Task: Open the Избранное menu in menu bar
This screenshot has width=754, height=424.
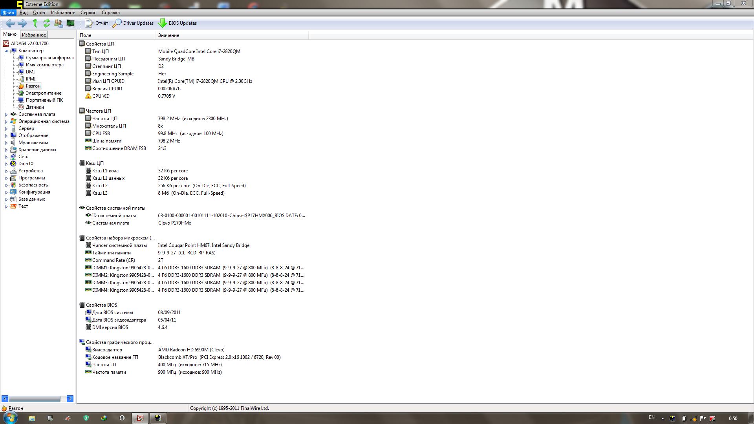Action: point(63,13)
